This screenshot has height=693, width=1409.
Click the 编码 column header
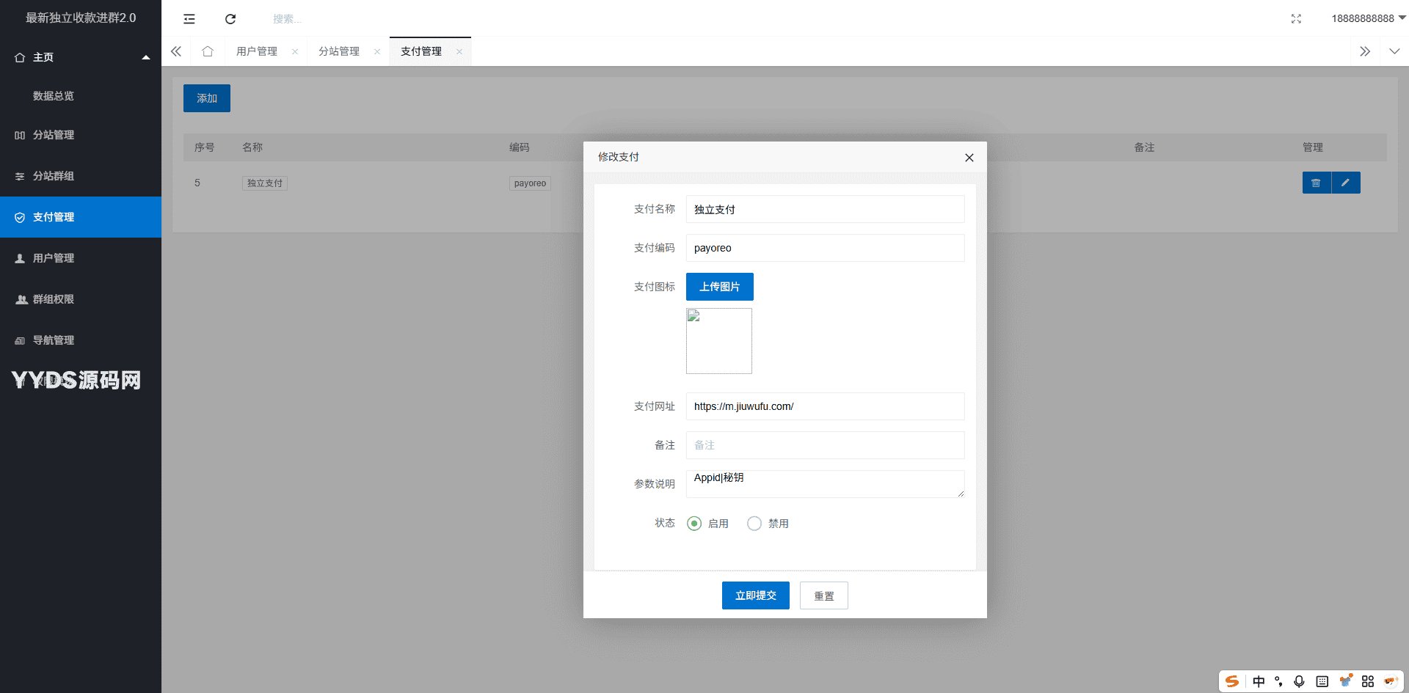(x=520, y=147)
